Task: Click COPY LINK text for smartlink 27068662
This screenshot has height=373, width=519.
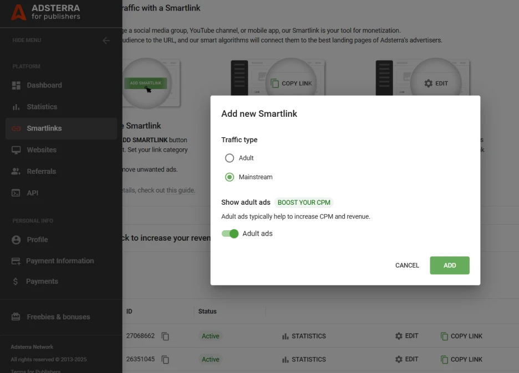Action: click(466, 336)
